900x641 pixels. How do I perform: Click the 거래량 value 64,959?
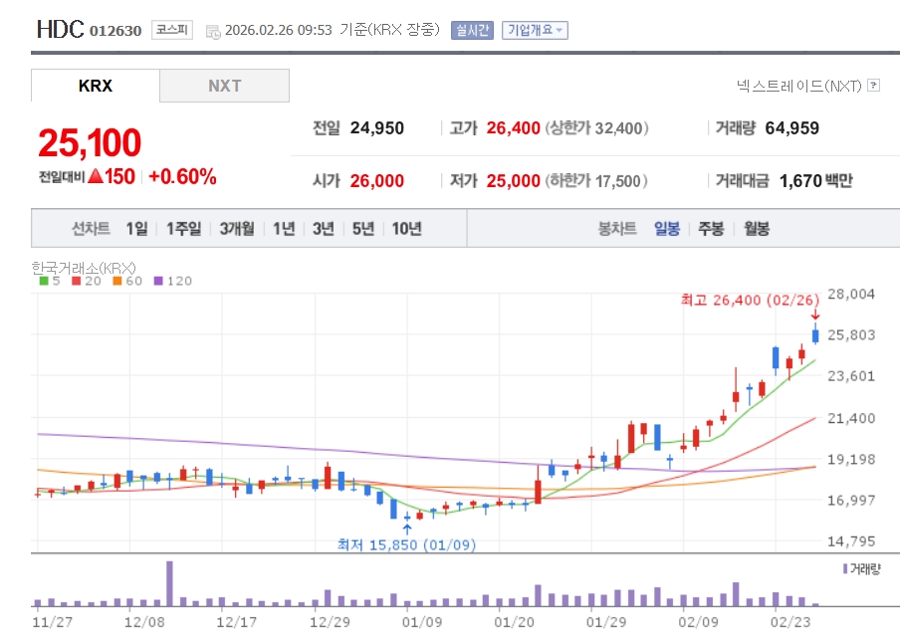792,128
